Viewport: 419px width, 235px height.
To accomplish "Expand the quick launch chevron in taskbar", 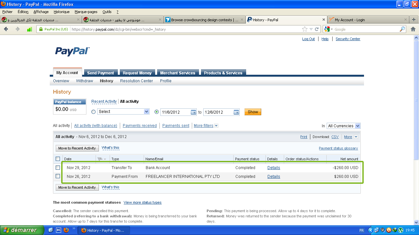I will tap(74, 228).
